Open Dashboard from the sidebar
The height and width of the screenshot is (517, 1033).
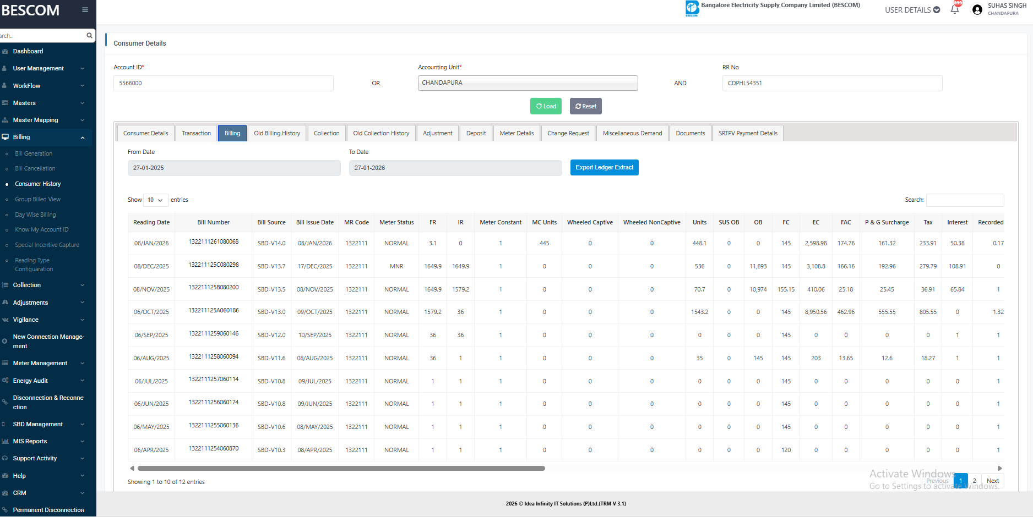tap(28, 51)
